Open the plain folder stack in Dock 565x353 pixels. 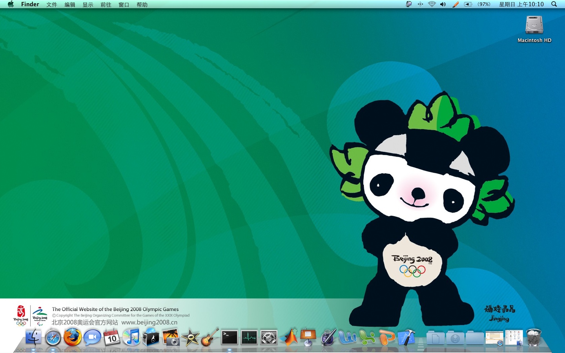pos(475,338)
